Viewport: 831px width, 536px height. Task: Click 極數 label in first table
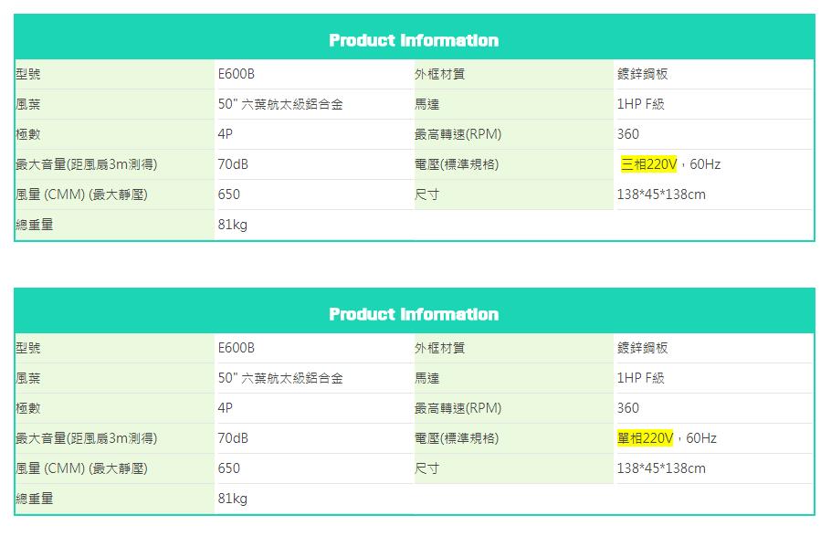coord(28,134)
